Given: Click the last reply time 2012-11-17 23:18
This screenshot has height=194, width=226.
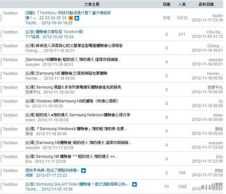Looking at the screenshot, I should (x=207, y=20).
